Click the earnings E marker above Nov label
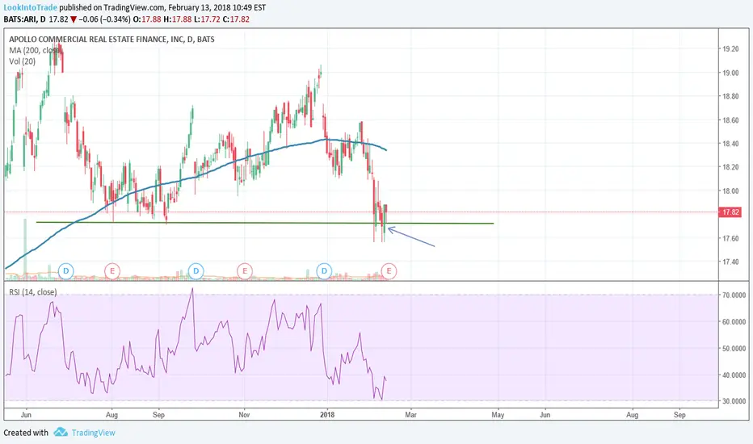This screenshot has width=753, height=444. (x=245, y=270)
